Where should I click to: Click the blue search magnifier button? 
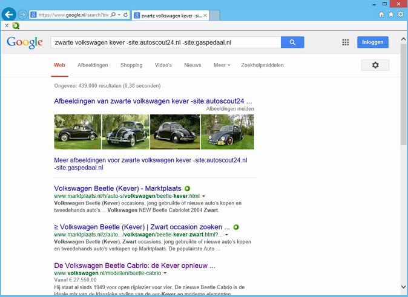click(x=292, y=42)
